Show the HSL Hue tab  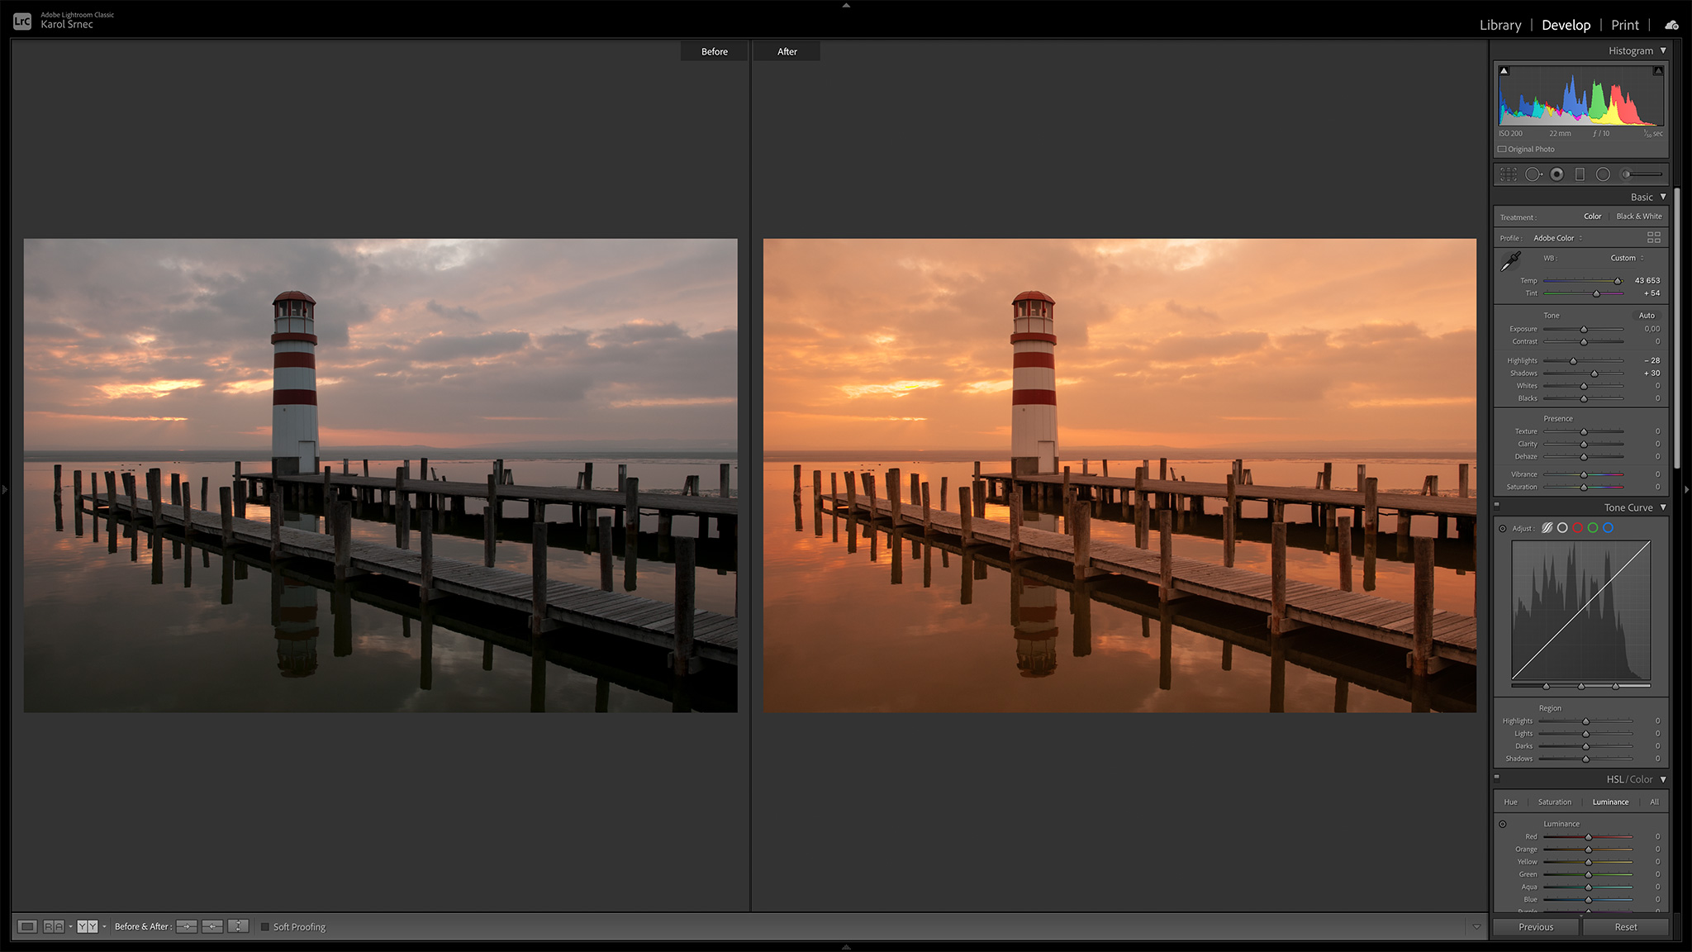tap(1510, 802)
